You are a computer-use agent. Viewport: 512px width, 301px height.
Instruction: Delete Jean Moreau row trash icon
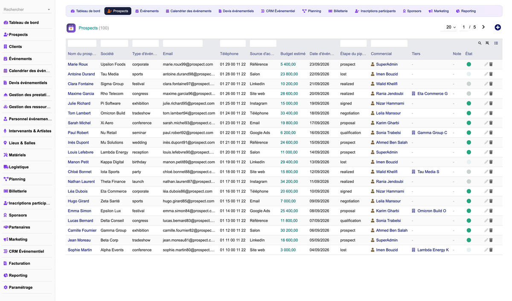coord(491,240)
